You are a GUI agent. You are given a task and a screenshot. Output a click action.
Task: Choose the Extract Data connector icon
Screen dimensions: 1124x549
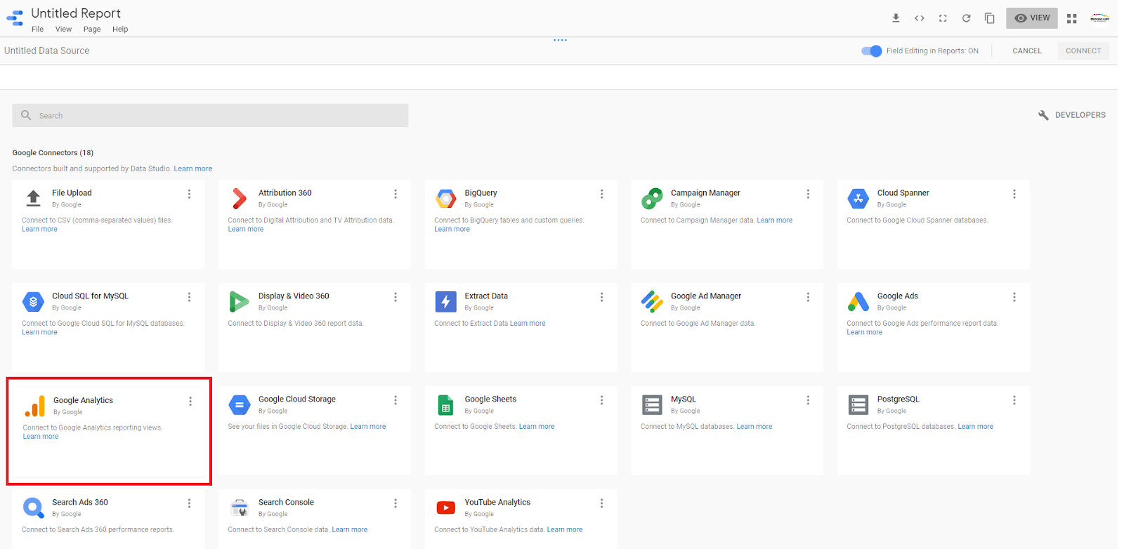(x=445, y=302)
